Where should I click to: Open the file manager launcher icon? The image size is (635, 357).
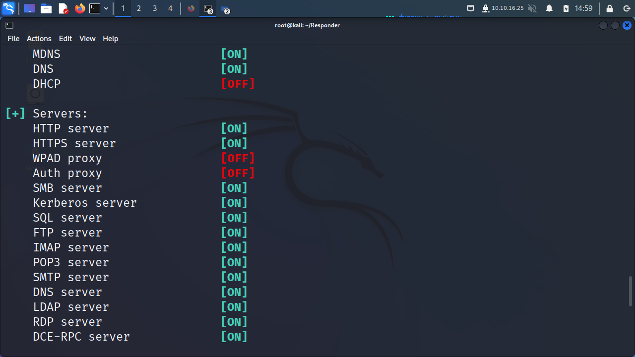(46, 8)
